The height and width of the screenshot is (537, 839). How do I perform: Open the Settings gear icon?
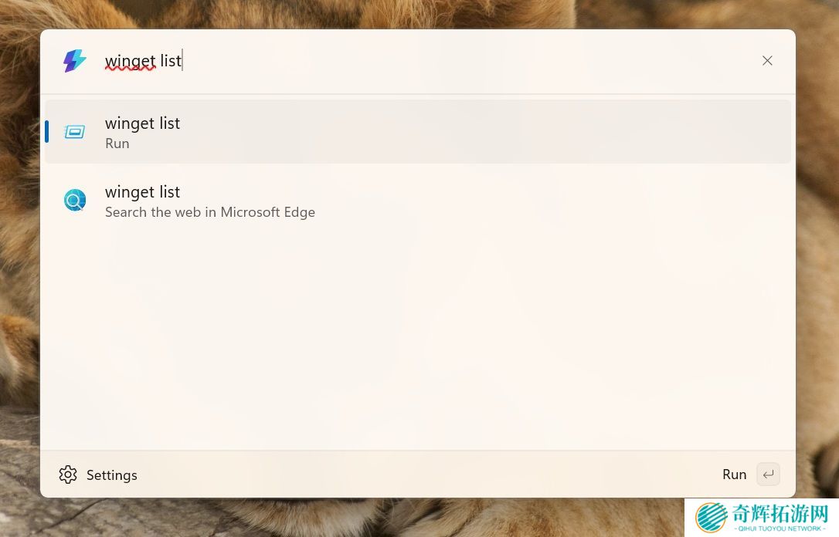click(x=68, y=475)
